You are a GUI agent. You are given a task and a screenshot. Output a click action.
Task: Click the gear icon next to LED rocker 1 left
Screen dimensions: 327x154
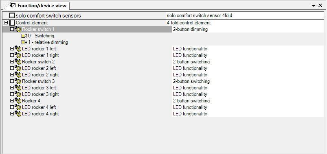[18, 49]
